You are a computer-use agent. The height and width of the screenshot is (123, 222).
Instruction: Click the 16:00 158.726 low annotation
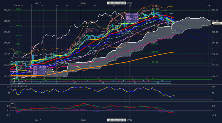point(92,49)
